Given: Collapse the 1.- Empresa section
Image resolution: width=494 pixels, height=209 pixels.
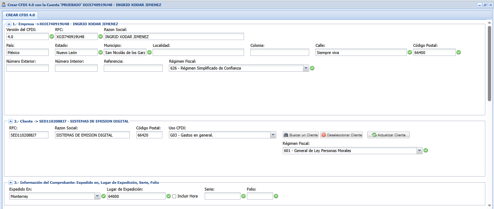Looking at the screenshot, I should point(9,24).
